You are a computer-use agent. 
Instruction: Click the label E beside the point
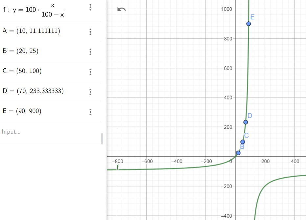252,17
